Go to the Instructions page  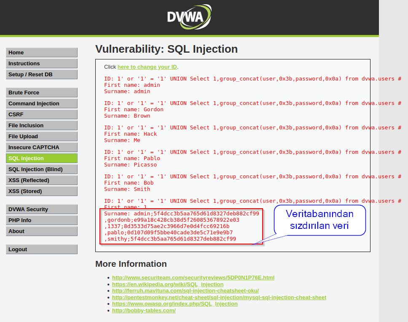pyautogui.click(x=42, y=64)
